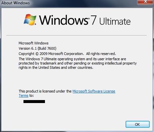The width and height of the screenshot is (154, 132).
Task: Click the 2009 Microsoft Corporation copyright text
Action: 61,54
